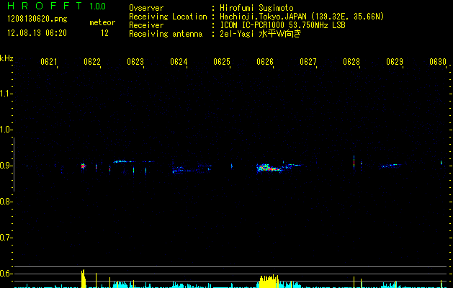Select the 0625 time label
Screen dimensions: 453x288
[x=222, y=62]
